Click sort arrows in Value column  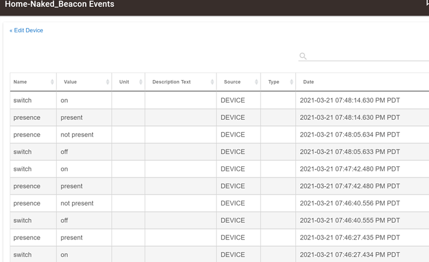point(108,82)
